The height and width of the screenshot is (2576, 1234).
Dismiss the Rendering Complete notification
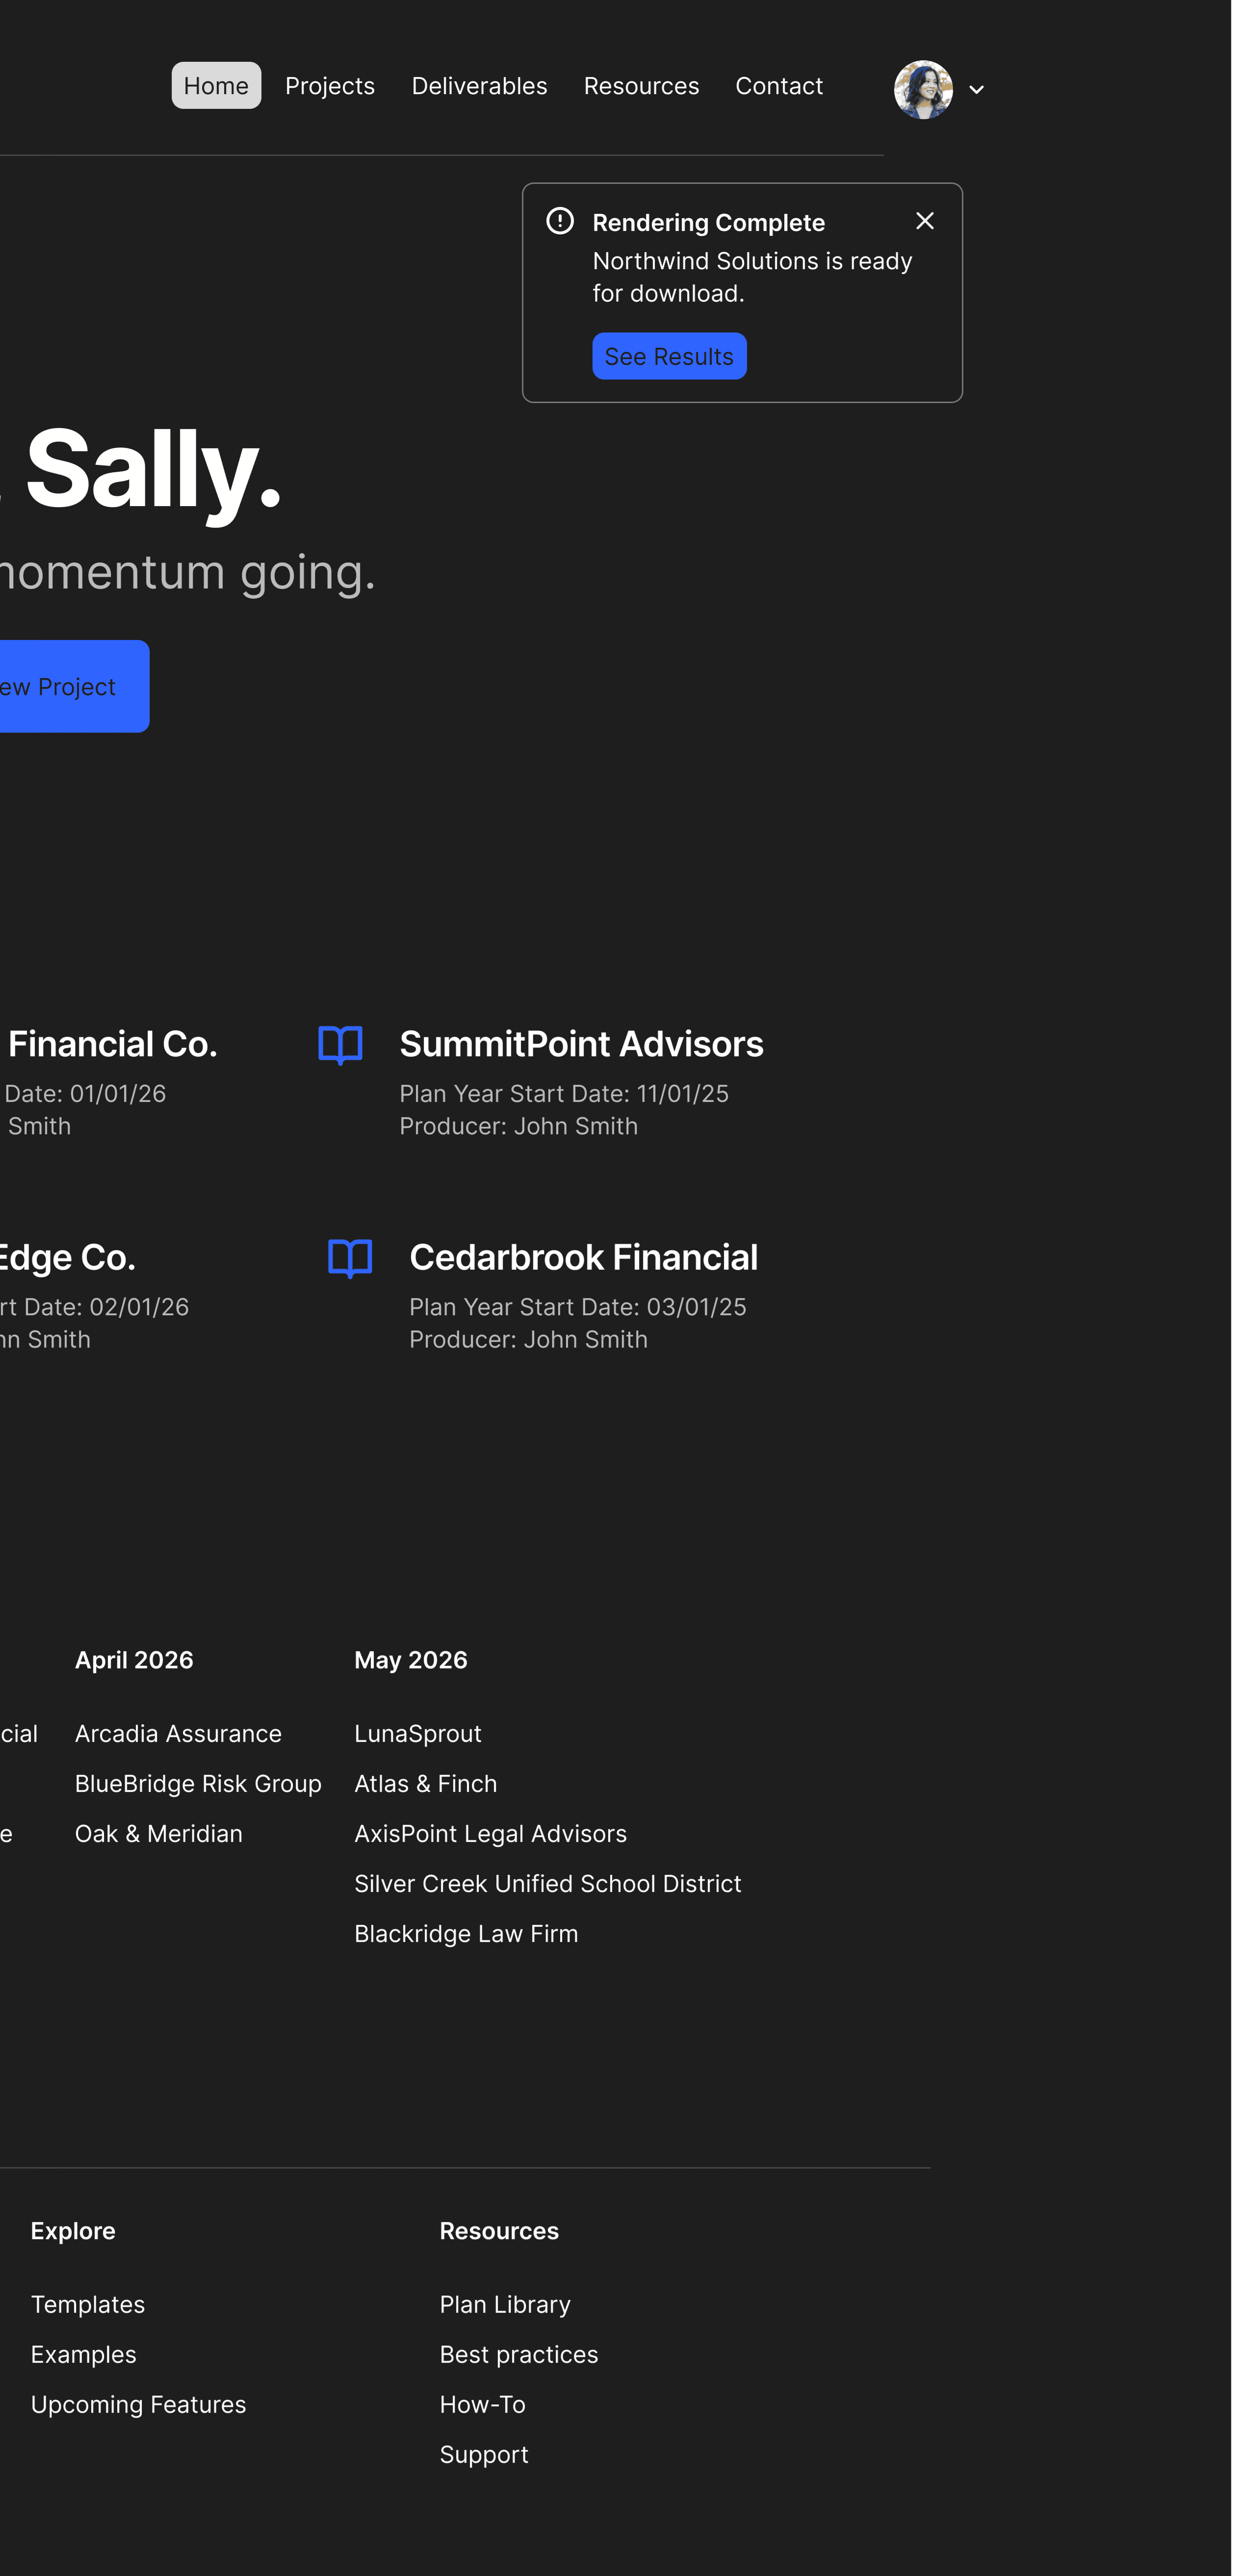tap(925, 221)
